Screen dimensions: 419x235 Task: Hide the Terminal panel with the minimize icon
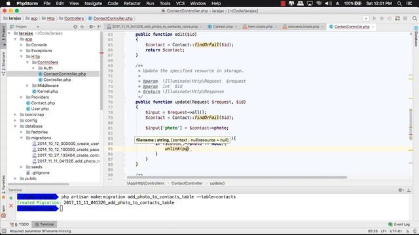pos(409,190)
